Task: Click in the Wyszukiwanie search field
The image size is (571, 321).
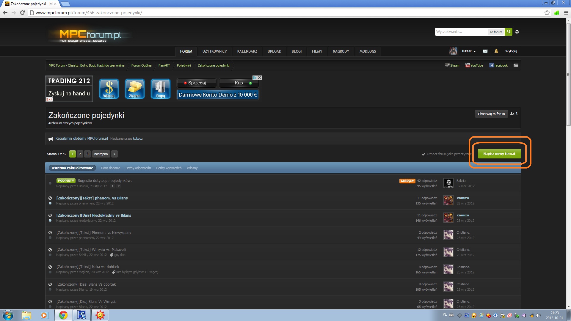Action: pos(461,32)
